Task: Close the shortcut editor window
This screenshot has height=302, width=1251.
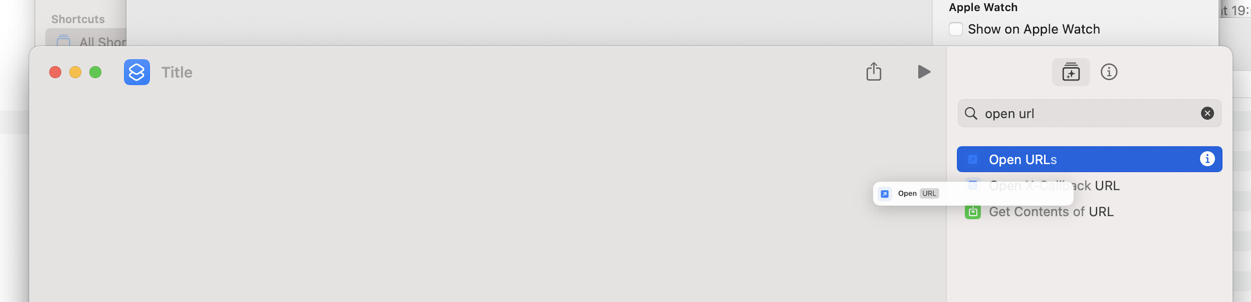Action: tap(55, 72)
